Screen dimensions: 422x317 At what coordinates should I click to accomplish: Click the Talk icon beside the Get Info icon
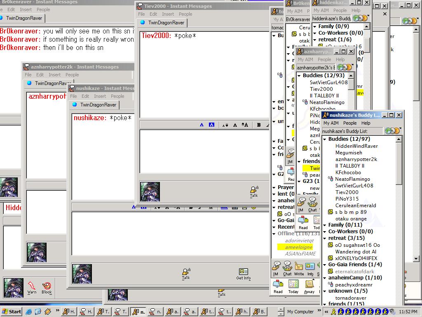(x=186, y=274)
